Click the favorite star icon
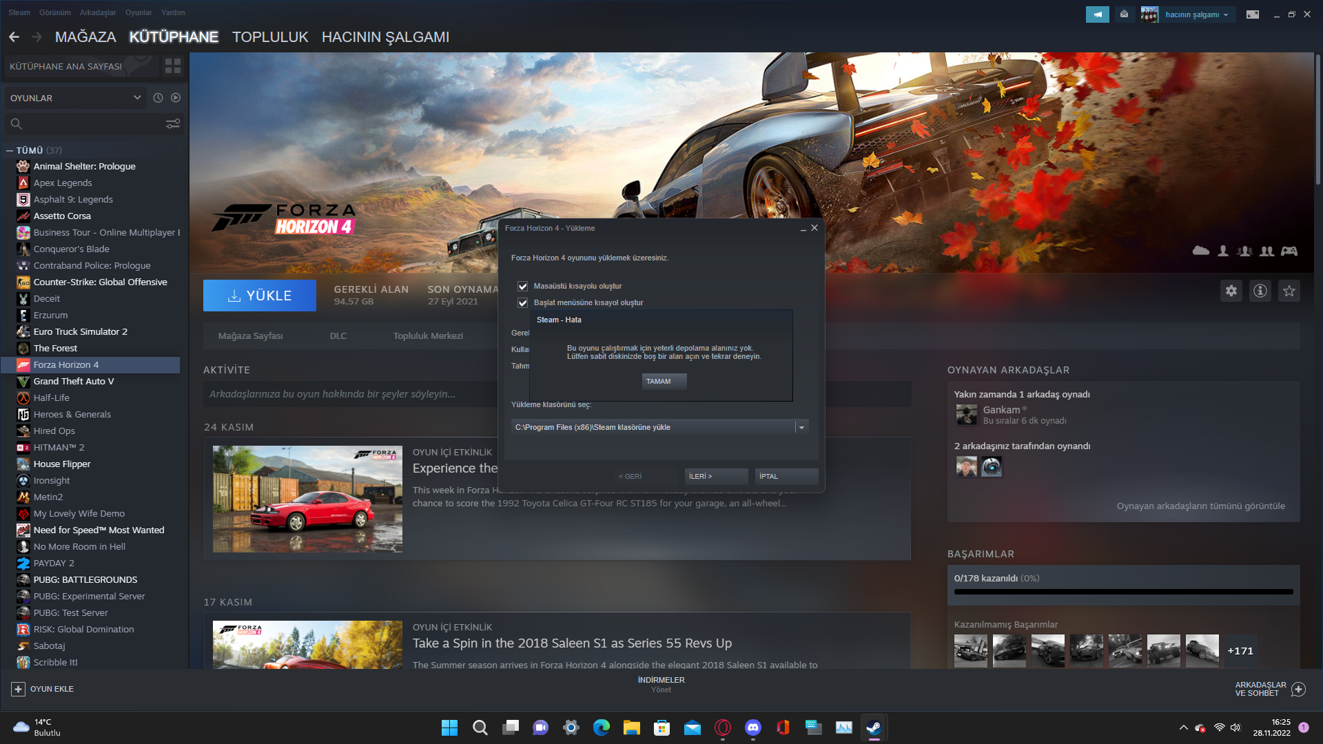This screenshot has height=744, width=1323. (x=1289, y=291)
